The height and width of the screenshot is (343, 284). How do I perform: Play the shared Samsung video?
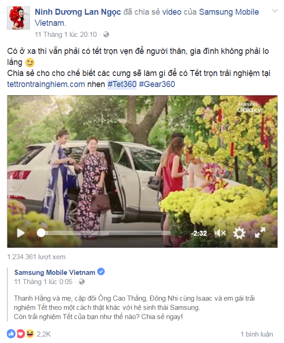(x=21, y=233)
